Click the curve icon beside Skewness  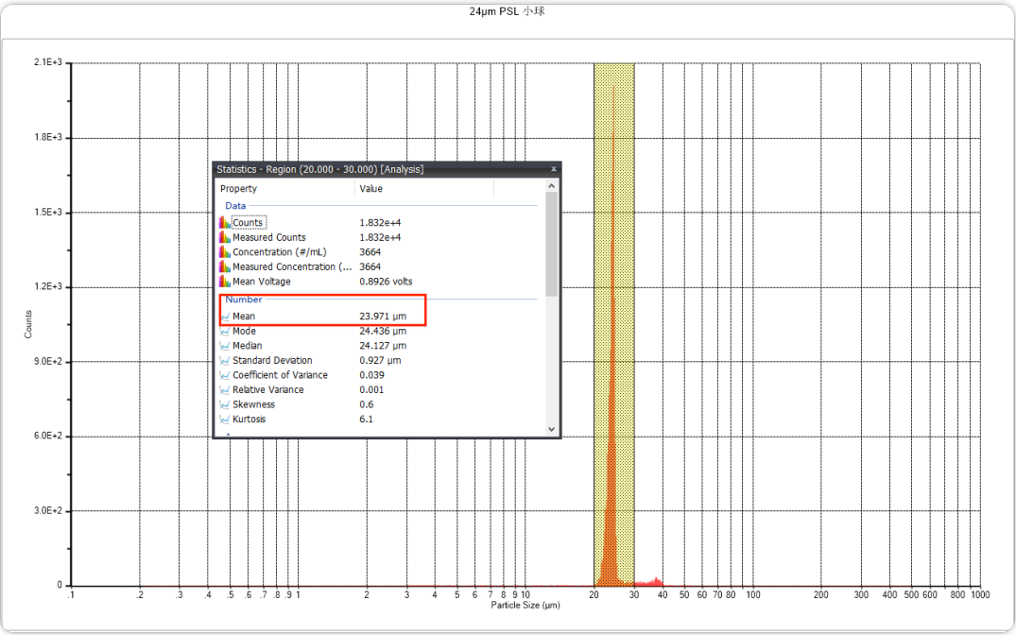tap(225, 404)
